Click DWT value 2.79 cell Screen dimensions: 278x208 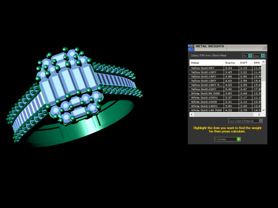(x=246, y=110)
